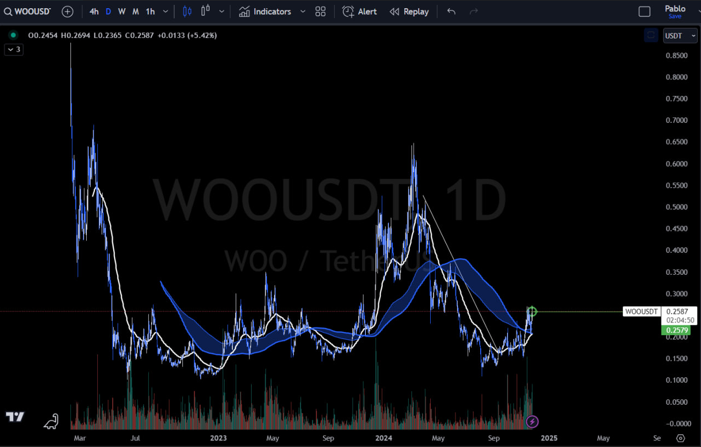The height and width of the screenshot is (447, 701).
Task: Open the indicator templates grid icon
Action: pyautogui.click(x=321, y=11)
